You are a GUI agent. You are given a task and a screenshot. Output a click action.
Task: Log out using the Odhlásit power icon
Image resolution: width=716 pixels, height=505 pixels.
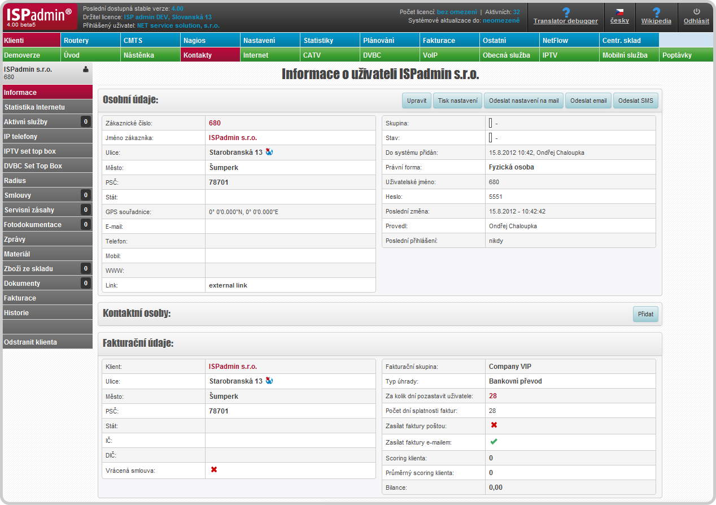[696, 11]
